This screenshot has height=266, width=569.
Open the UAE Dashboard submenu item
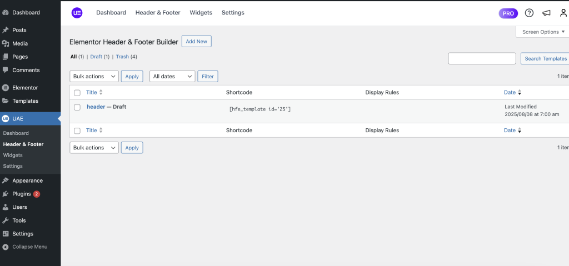coord(16,133)
